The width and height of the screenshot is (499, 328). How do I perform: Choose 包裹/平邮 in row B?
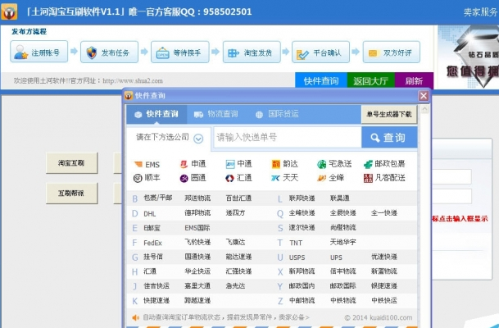click(x=158, y=198)
